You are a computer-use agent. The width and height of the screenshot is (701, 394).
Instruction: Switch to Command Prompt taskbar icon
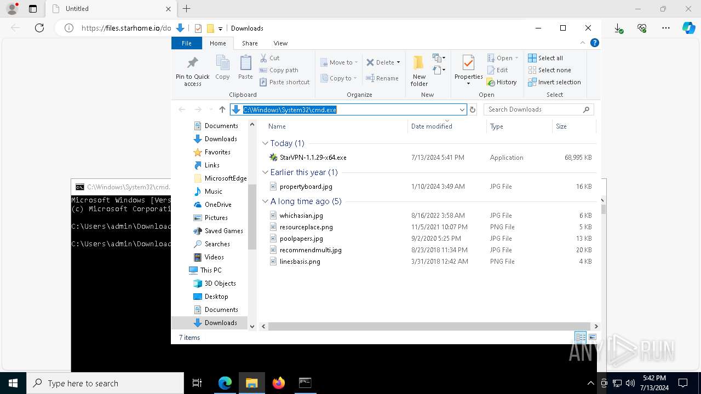pyautogui.click(x=305, y=383)
